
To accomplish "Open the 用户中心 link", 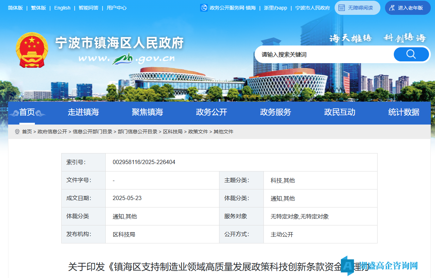I will [117, 8].
